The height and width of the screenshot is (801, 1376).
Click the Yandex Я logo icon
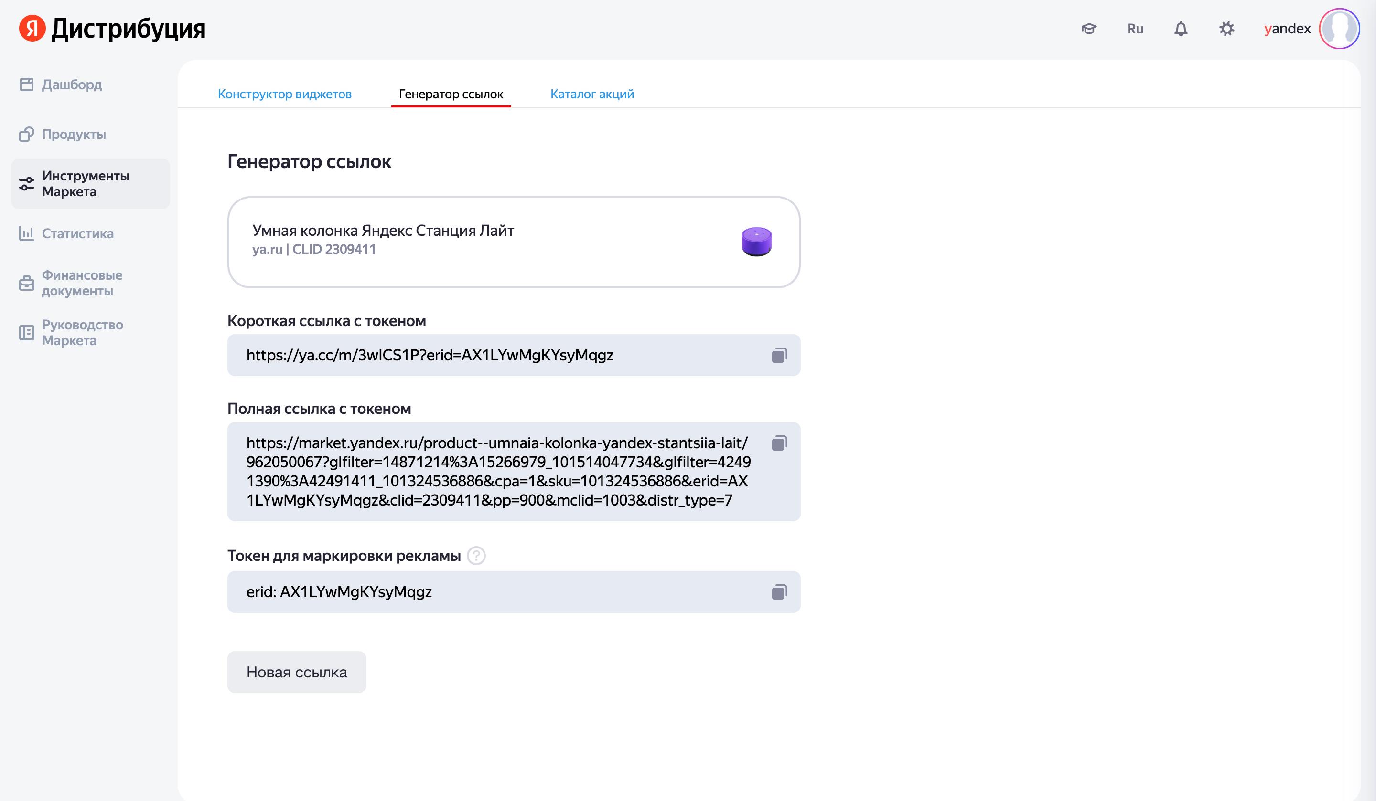pyautogui.click(x=32, y=28)
